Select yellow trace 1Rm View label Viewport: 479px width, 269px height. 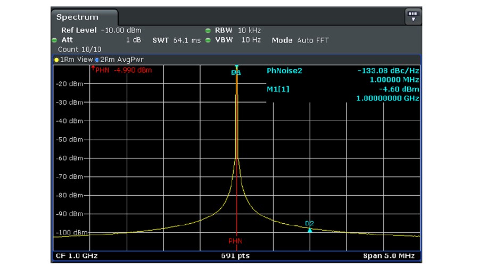pyautogui.click(x=73, y=60)
